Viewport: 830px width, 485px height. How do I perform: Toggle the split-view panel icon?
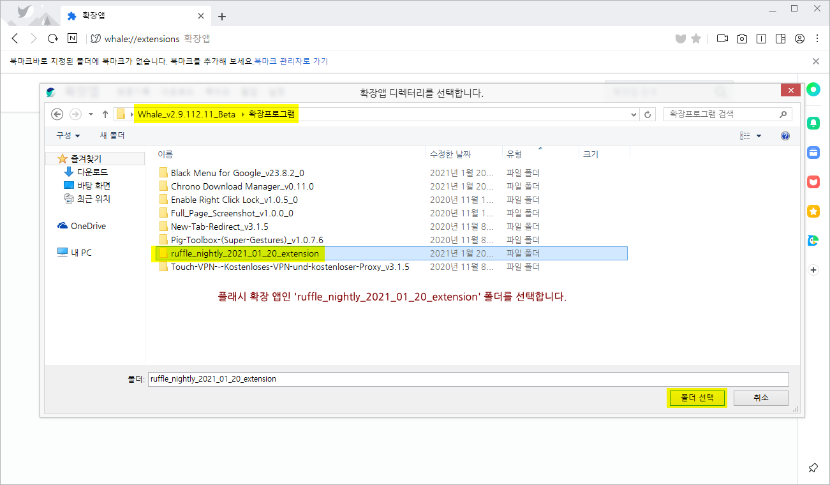761,38
